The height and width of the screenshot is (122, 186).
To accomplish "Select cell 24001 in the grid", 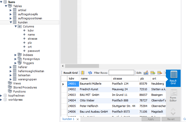I will click(73, 84).
